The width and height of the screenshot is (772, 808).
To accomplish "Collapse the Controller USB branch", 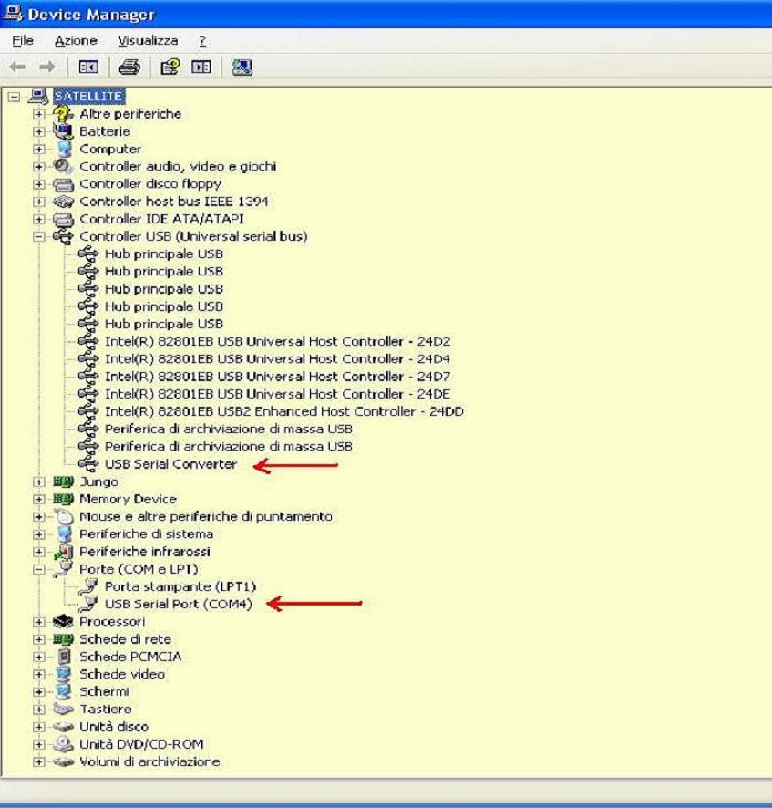I will click(x=38, y=236).
